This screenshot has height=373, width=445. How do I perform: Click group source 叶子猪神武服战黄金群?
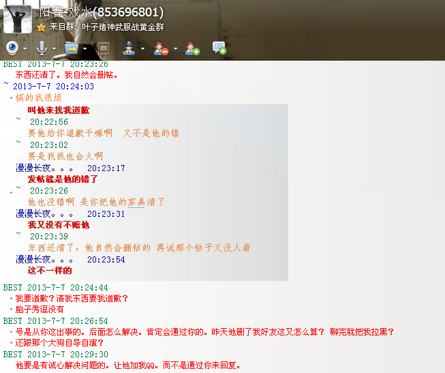click(x=123, y=27)
